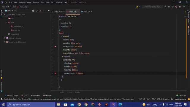Open Windows Start menu

3,104
